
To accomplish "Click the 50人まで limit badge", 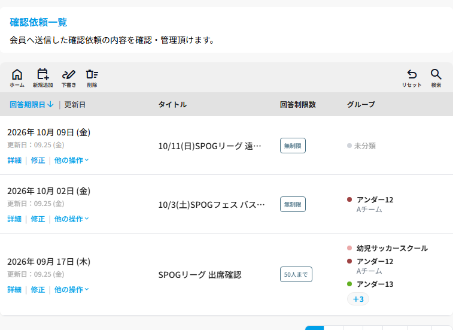I will [x=296, y=274].
